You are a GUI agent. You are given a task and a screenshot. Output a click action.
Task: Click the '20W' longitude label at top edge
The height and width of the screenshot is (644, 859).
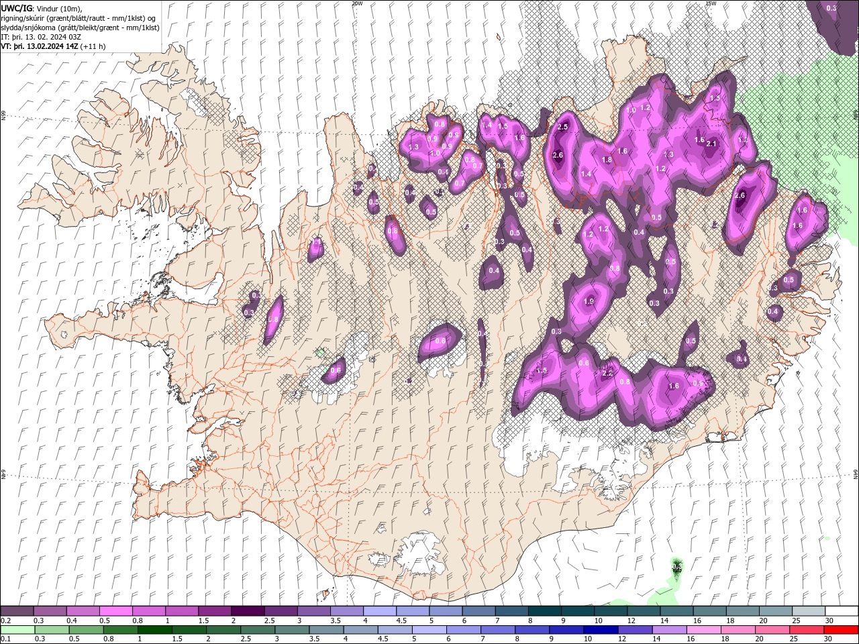[357, 3]
